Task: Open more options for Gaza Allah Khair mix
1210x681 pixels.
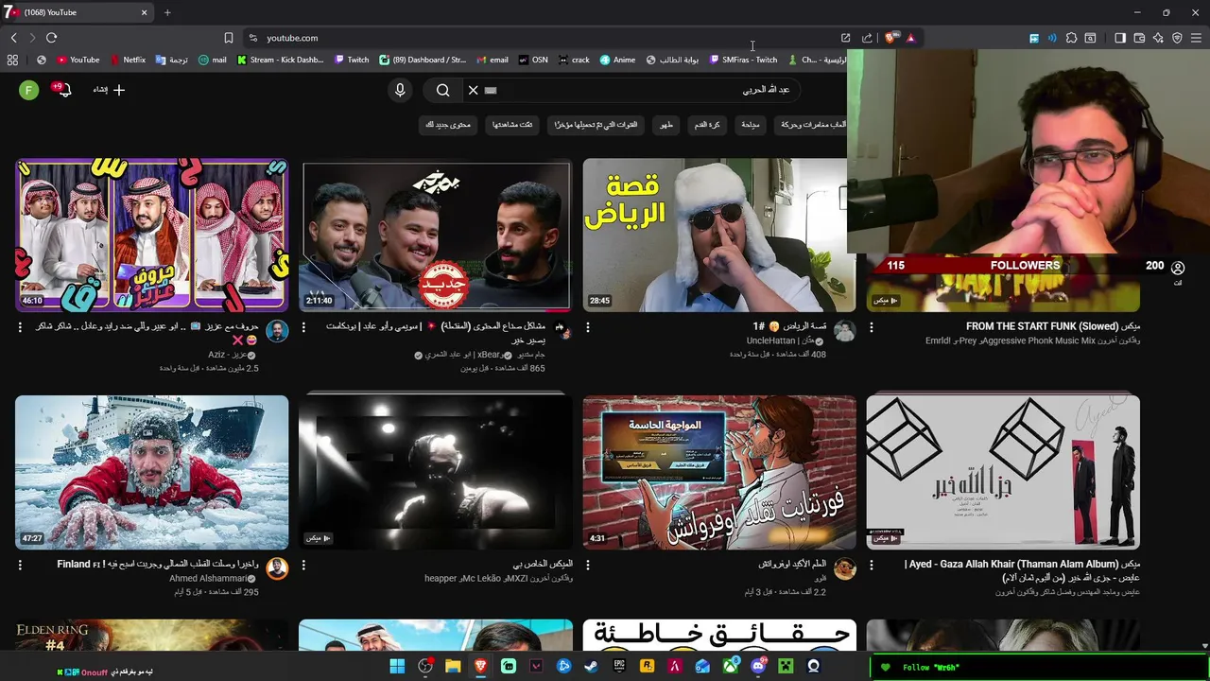Action: point(872,565)
